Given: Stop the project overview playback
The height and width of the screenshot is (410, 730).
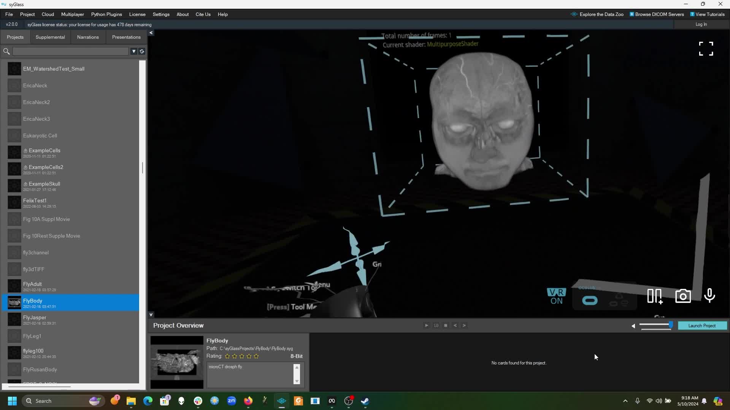Looking at the screenshot, I should pos(446,325).
